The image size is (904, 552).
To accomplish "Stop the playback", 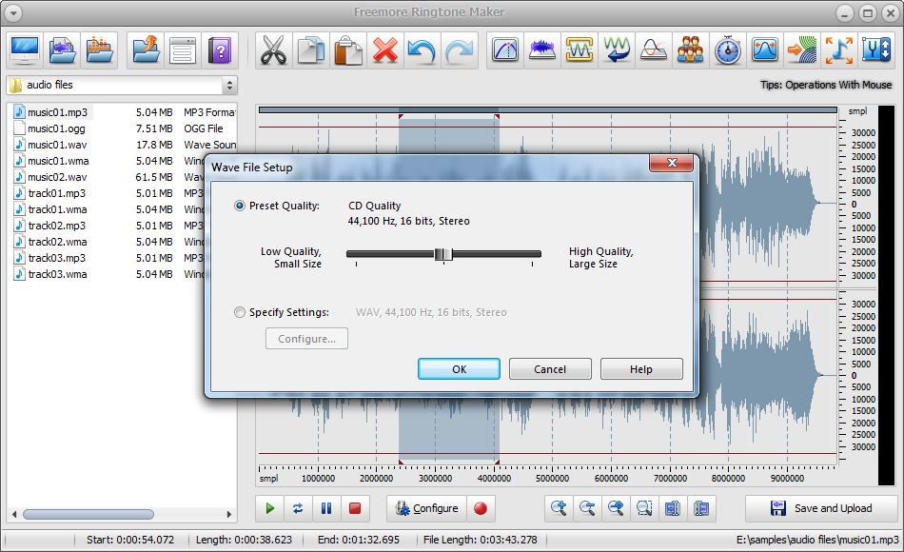I will (x=355, y=508).
